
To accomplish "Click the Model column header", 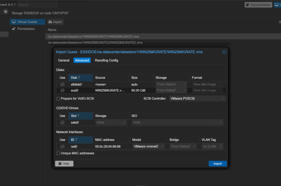I will pos(148,140).
